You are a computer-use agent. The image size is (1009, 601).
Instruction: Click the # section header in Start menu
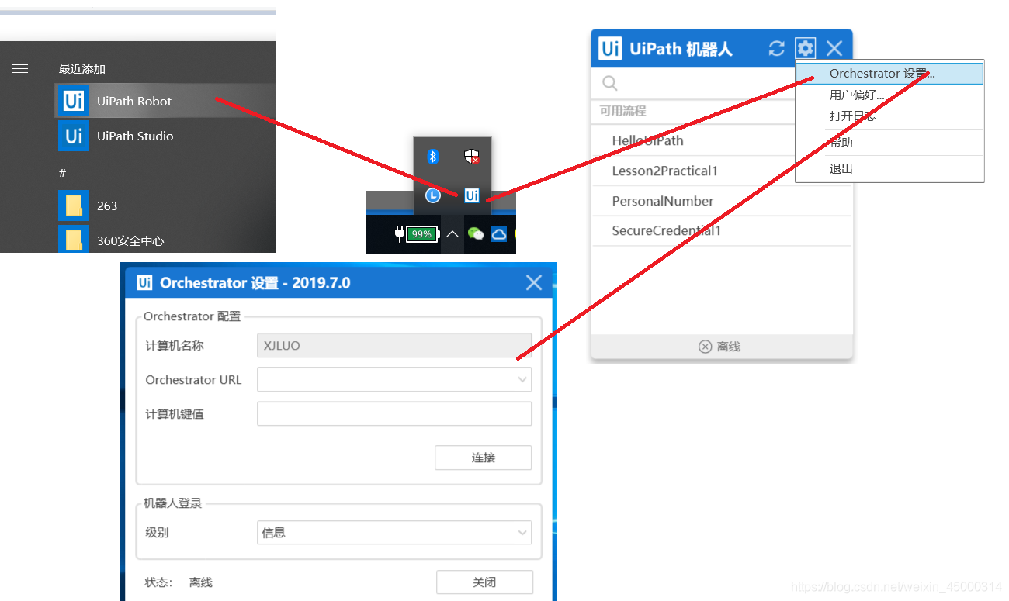pyautogui.click(x=62, y=172)
